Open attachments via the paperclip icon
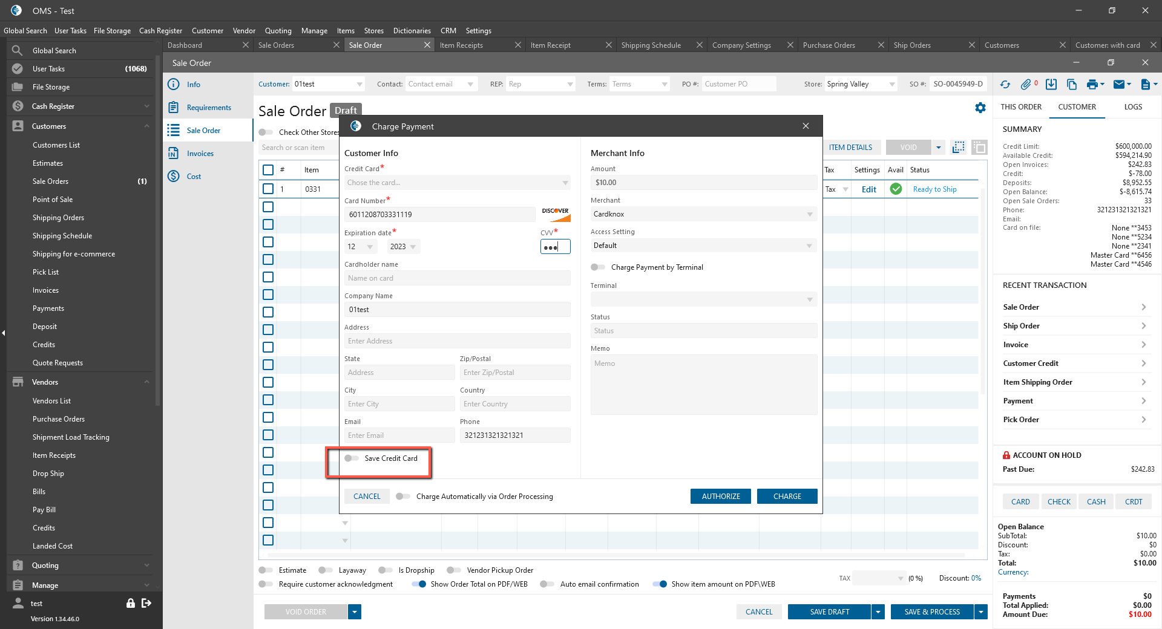 click(x=1026, y=85)
